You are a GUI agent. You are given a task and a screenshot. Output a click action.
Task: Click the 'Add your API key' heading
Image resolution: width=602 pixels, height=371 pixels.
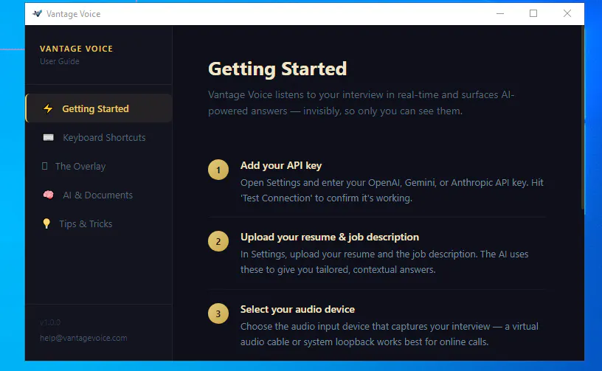(281, 165)
